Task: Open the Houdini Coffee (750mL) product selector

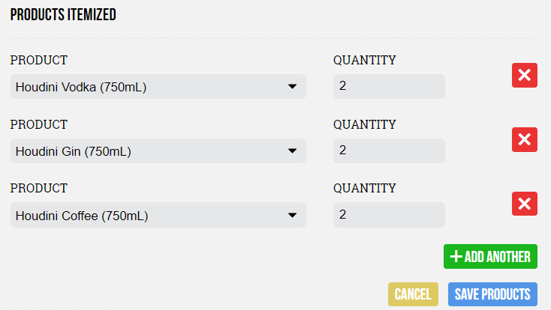Action: (158, 215)
